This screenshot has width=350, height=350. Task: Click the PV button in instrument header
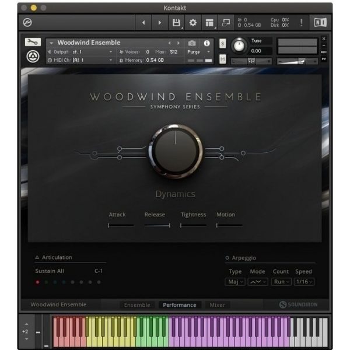(324, 59)
